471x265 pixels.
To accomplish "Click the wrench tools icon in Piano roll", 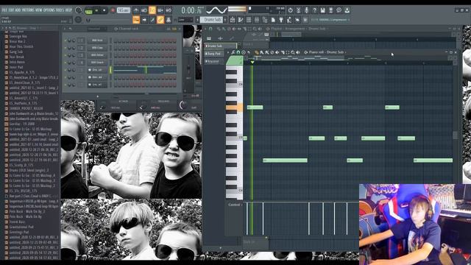I will (233, 52).
